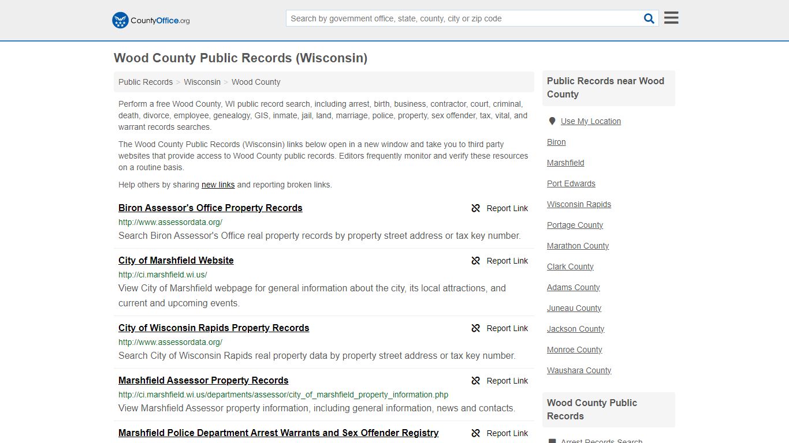Click the ci.marshfield.wi.us URL
The width and height of the screenshot is (789, 443).
[162, 275]
